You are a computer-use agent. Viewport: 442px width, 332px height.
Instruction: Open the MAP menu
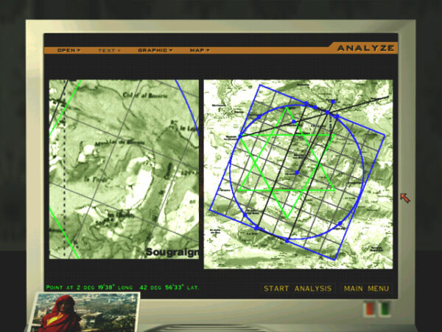[200, 50]
